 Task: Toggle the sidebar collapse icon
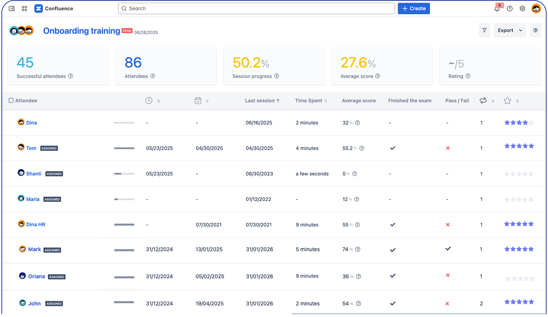(x=11, y=9)
